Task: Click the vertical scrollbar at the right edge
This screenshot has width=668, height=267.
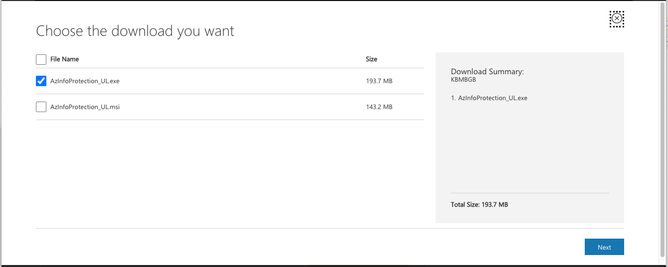Action: (663, 133)
